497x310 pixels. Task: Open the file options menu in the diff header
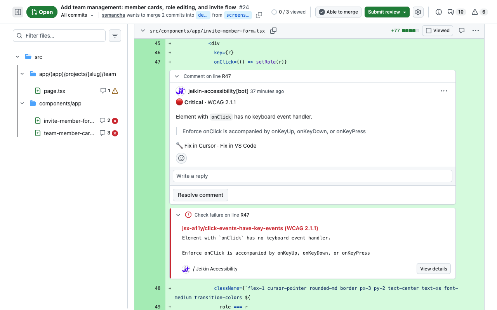(x=476, y=30)
